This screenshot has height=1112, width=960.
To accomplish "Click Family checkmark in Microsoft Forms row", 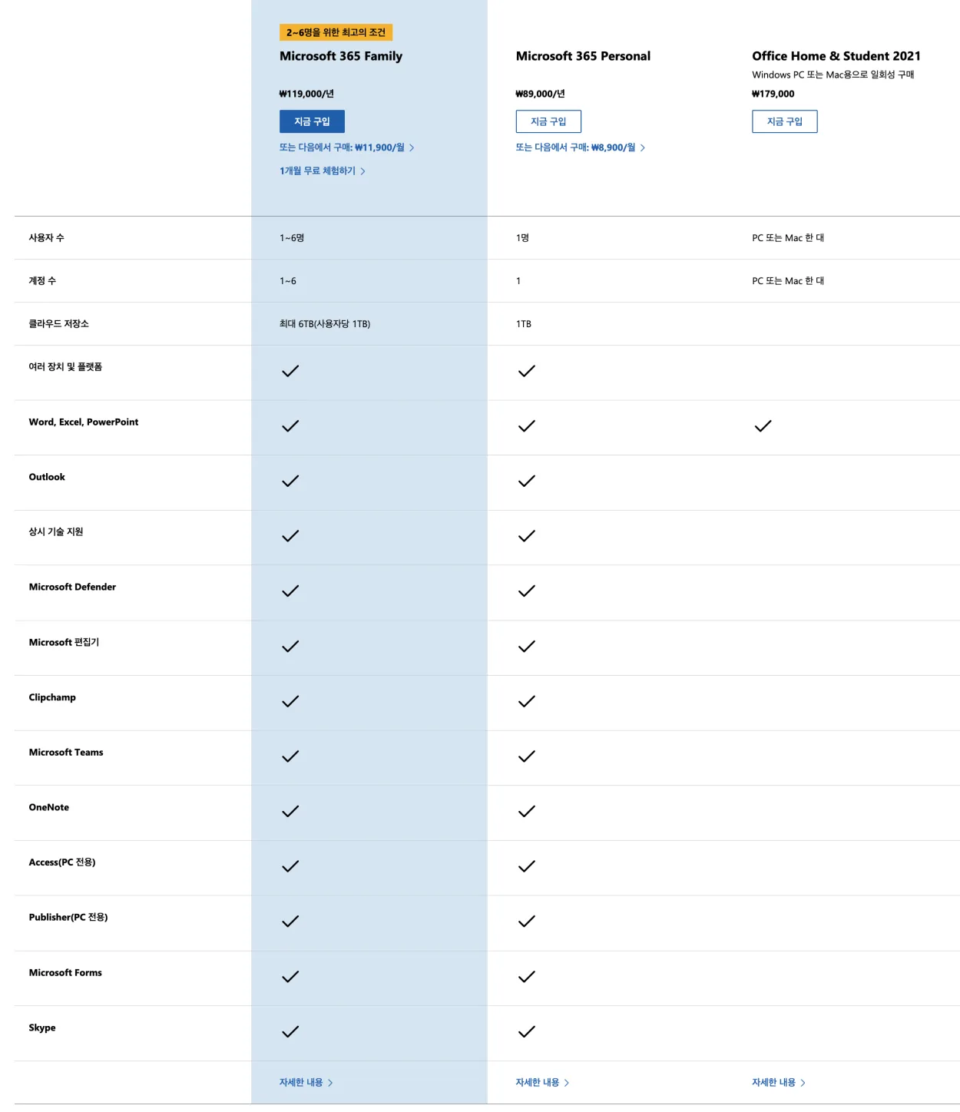I will (x=290, y=978).
